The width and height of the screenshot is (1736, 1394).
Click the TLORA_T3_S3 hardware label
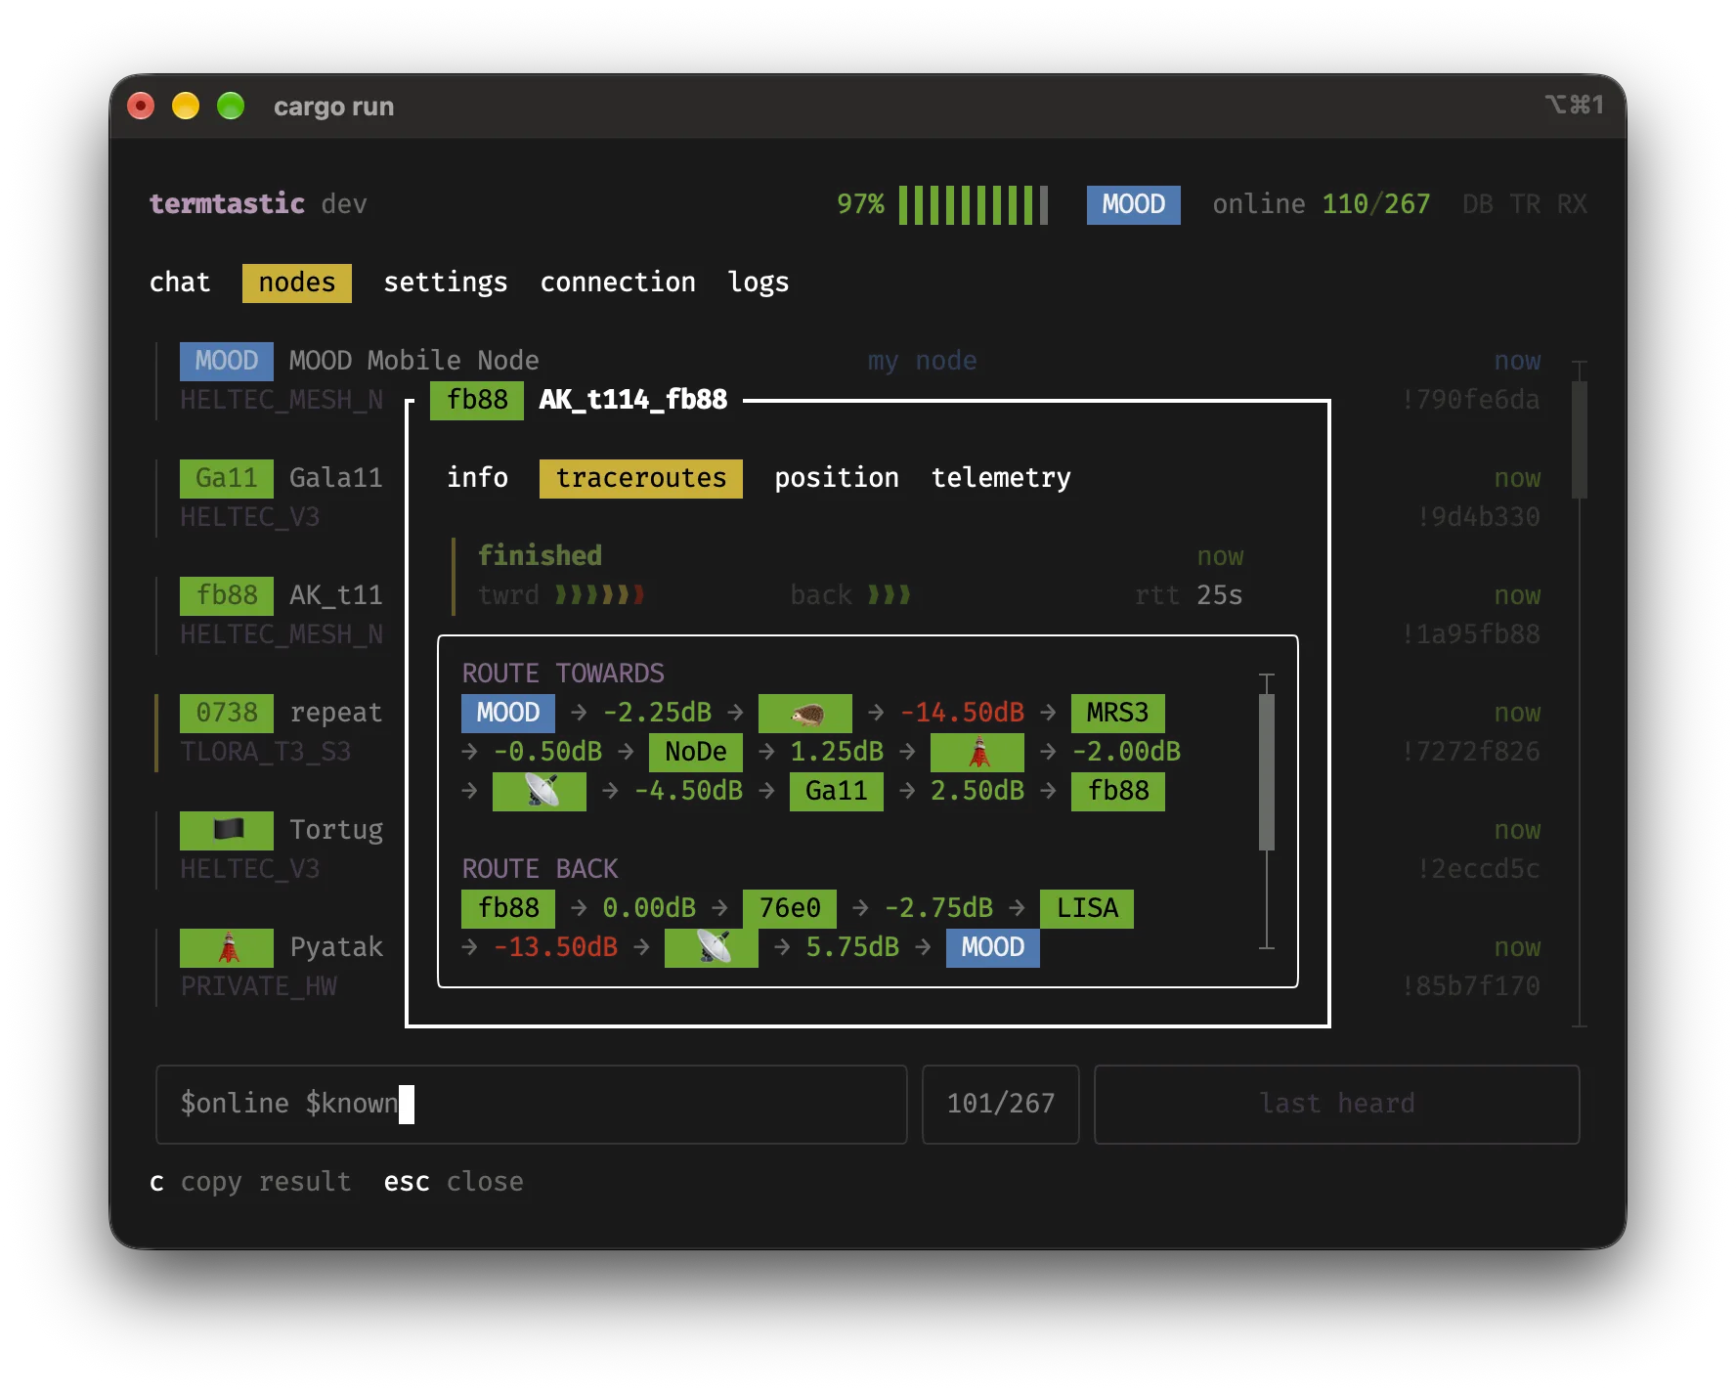tap(266, 752)
